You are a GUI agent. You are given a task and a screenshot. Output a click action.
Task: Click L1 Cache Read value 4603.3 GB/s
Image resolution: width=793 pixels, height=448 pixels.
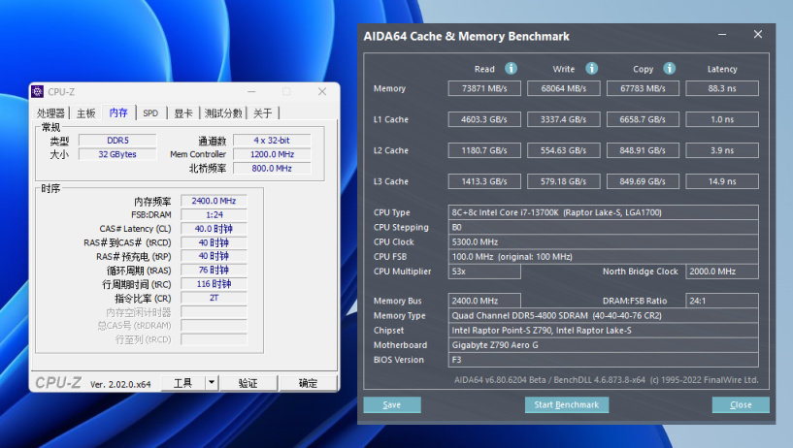[484, 119]
